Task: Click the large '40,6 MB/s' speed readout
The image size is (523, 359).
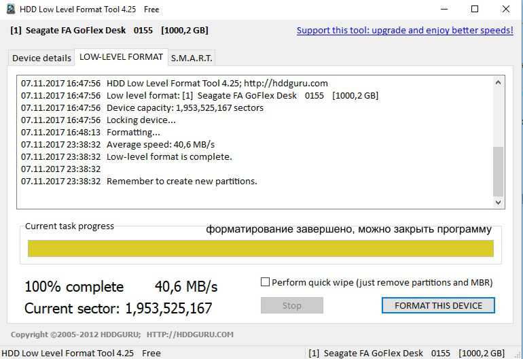Action: point(186,287)
